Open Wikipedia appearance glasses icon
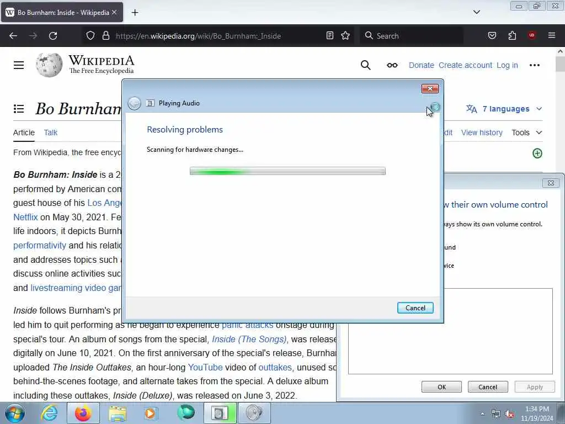 pos(392,65)
